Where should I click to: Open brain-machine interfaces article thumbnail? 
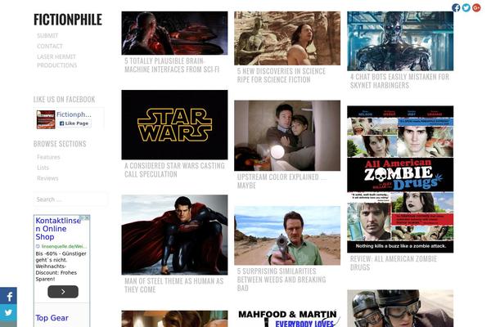click(175, 34)
